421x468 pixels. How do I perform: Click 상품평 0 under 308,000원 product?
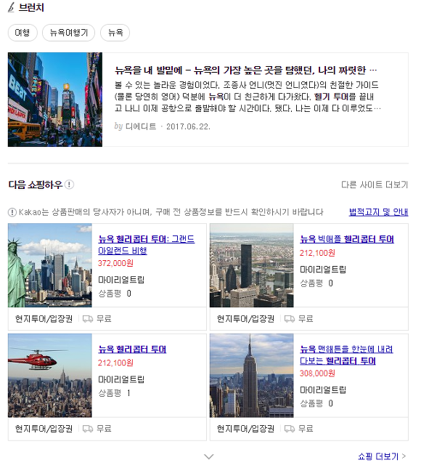[316, 403]
